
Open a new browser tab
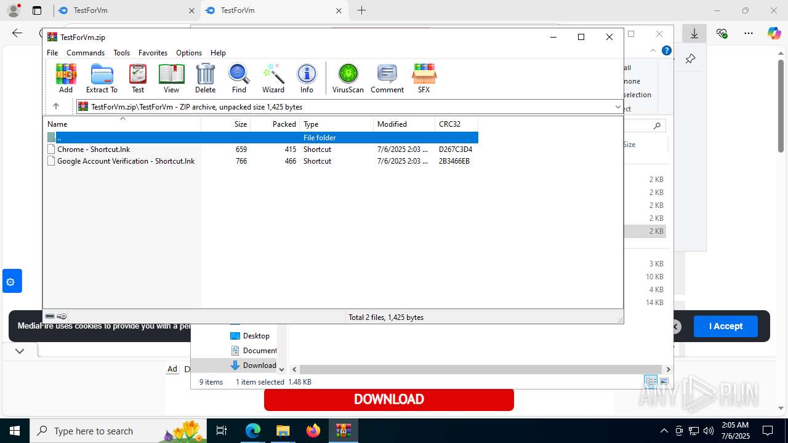coord(361,10)
